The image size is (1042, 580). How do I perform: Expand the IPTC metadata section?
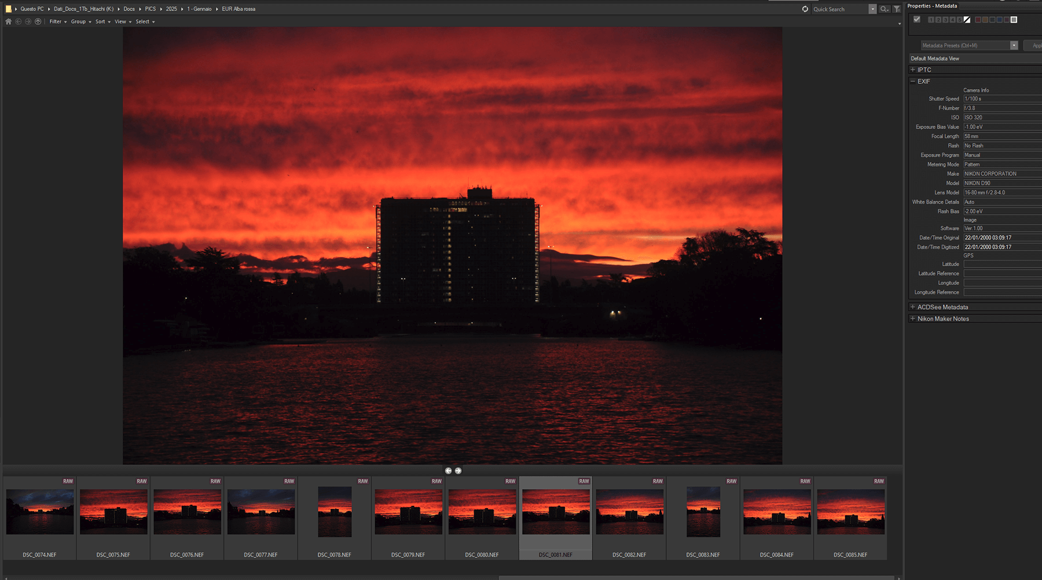click(913, 69)
